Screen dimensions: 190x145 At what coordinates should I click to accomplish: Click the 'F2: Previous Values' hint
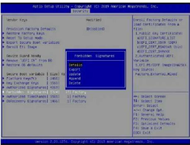pyautogui.click(x=151, y=119)
